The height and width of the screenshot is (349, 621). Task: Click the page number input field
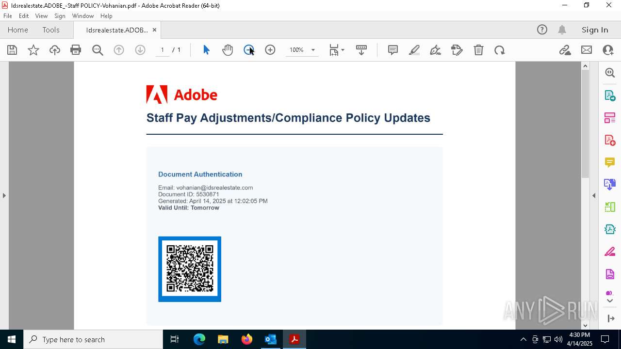[163, 50]
